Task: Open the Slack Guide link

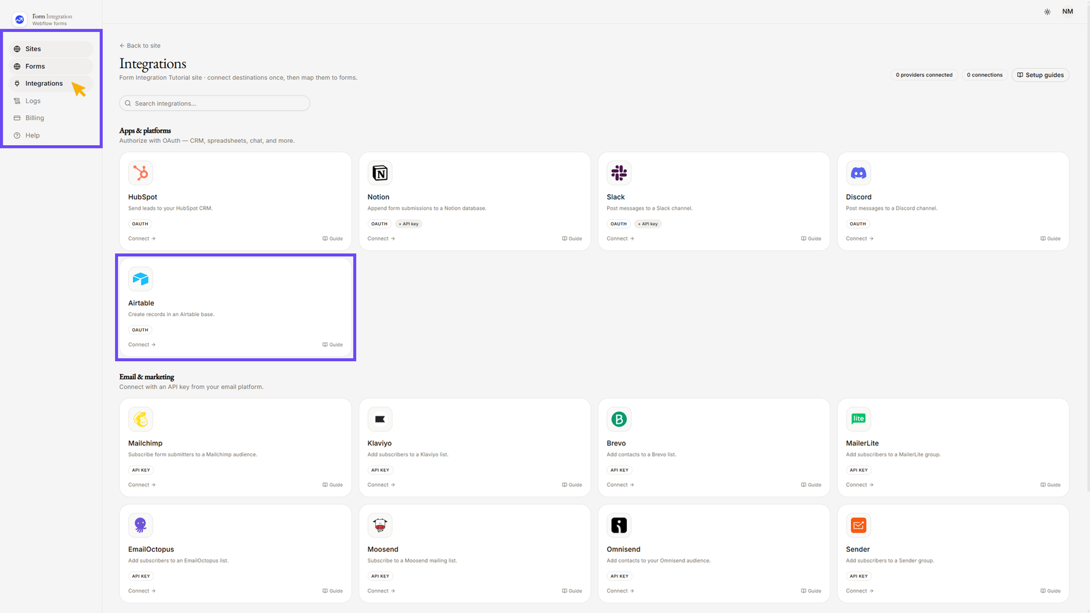Action: [x=811, y=238]
